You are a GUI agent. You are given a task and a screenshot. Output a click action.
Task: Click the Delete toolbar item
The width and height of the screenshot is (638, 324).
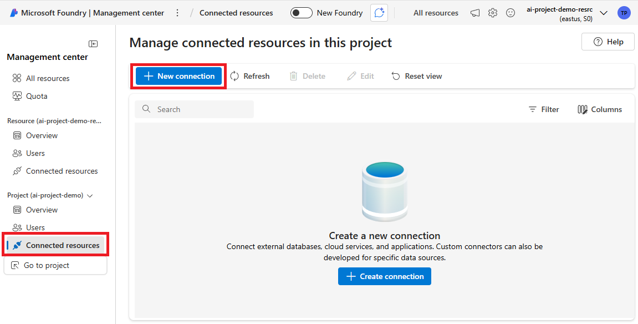307,76
